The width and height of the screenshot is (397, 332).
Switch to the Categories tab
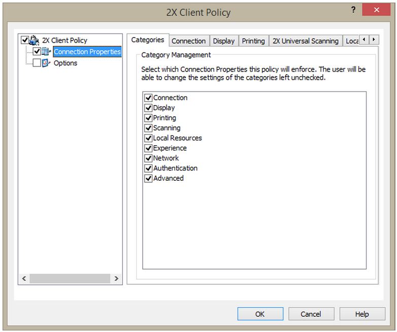[x=148, y=40]
